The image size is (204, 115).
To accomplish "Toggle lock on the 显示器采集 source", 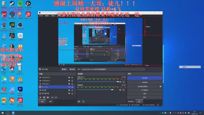I will 72,93.
